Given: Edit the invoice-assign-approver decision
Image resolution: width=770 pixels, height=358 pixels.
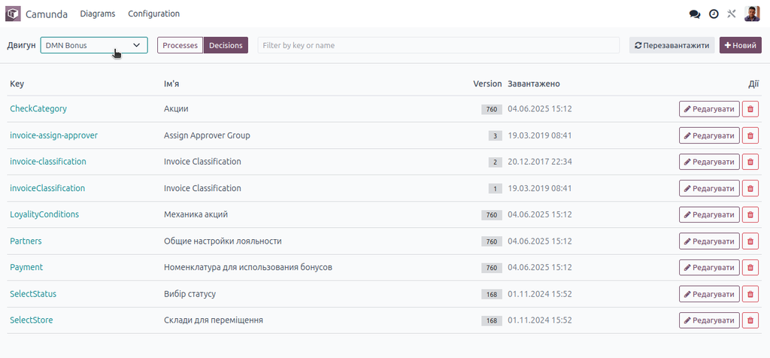Looking at the screenshot, I should 709,135.
